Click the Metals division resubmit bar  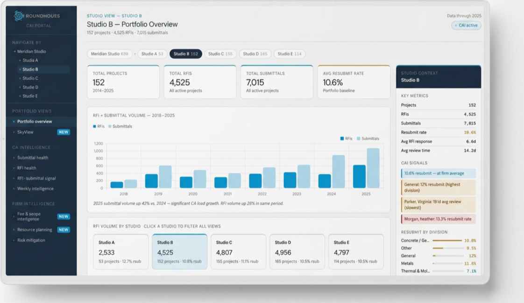[x=447, y=264]
